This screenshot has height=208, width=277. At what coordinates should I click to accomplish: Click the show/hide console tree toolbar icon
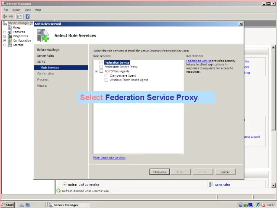click(x=19, y=16)
